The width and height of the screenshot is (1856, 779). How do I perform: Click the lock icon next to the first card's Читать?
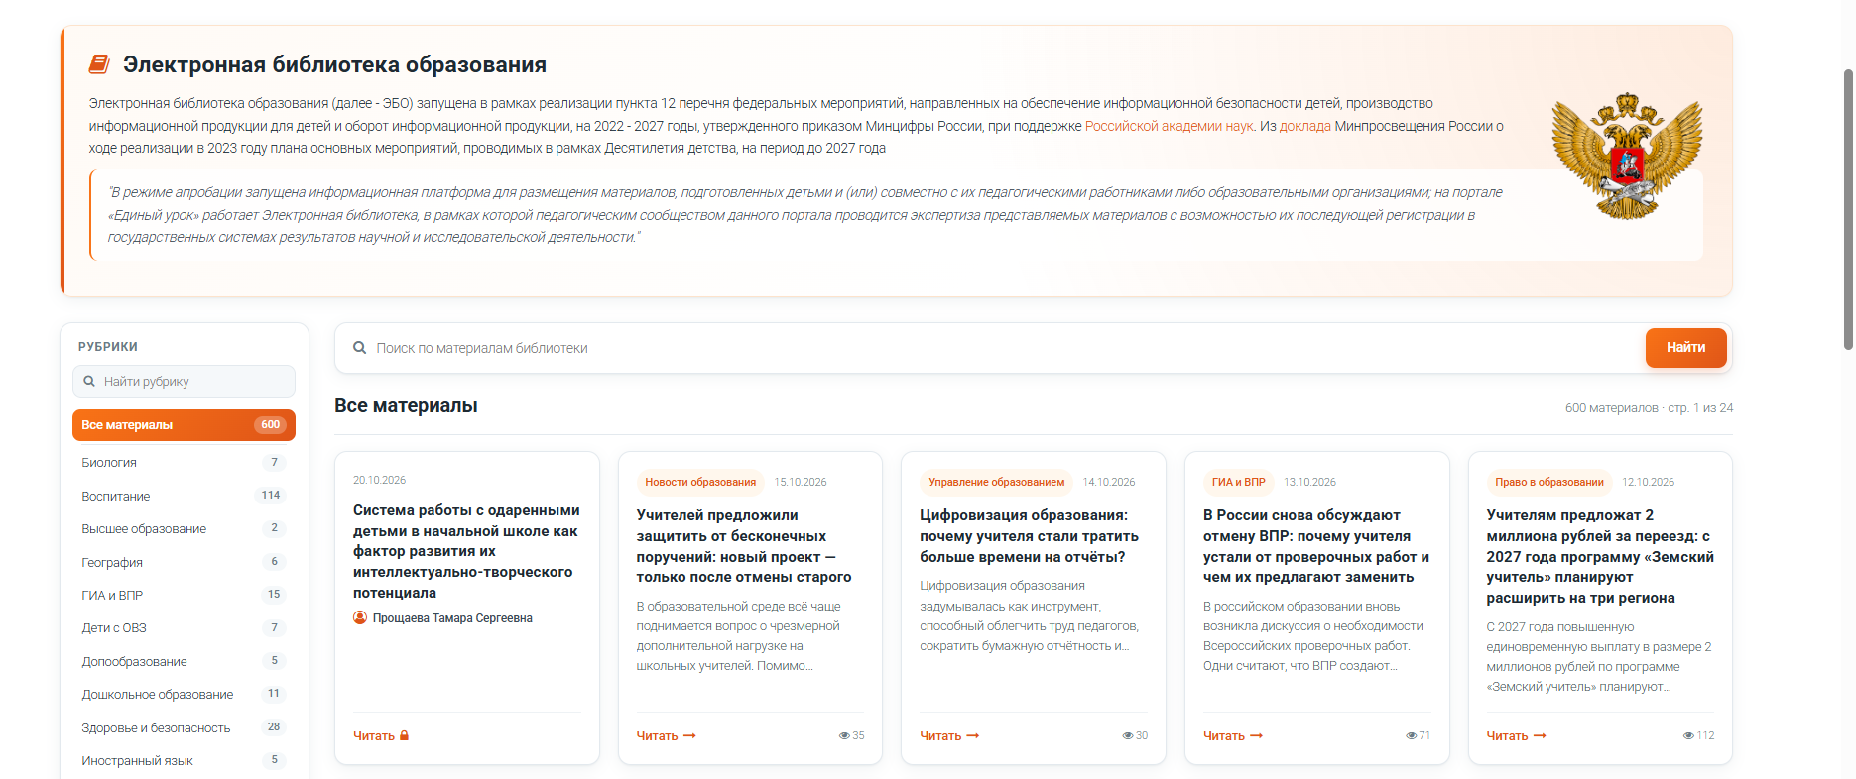[405, 736]
